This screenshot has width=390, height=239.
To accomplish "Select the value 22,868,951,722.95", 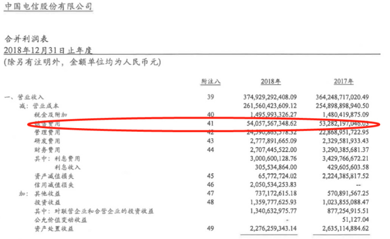I will click(x=344, y=132).
